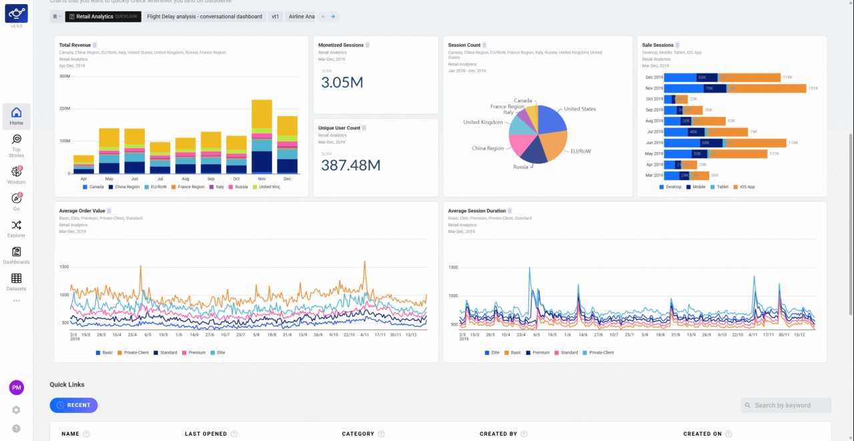Screen dimensions: 854x441
Task: Click info icon beside Average Order Value
Action: coord(109,211)
